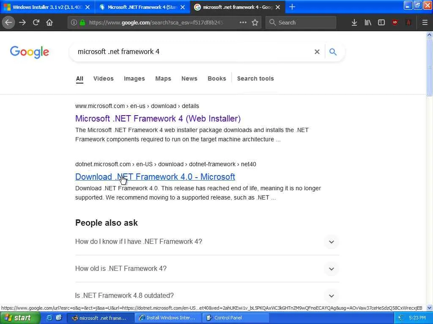Click the scrollbar up arrow

[x=429, y=35]
